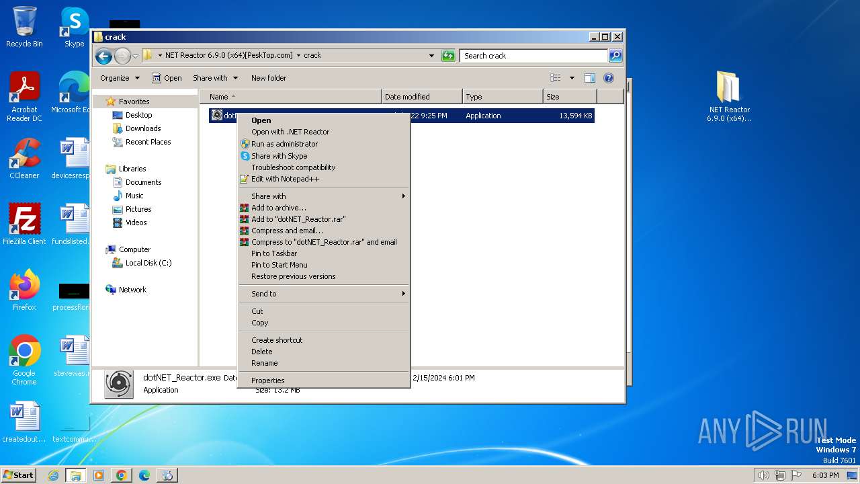Select Cut from context menu

point(324,311)
